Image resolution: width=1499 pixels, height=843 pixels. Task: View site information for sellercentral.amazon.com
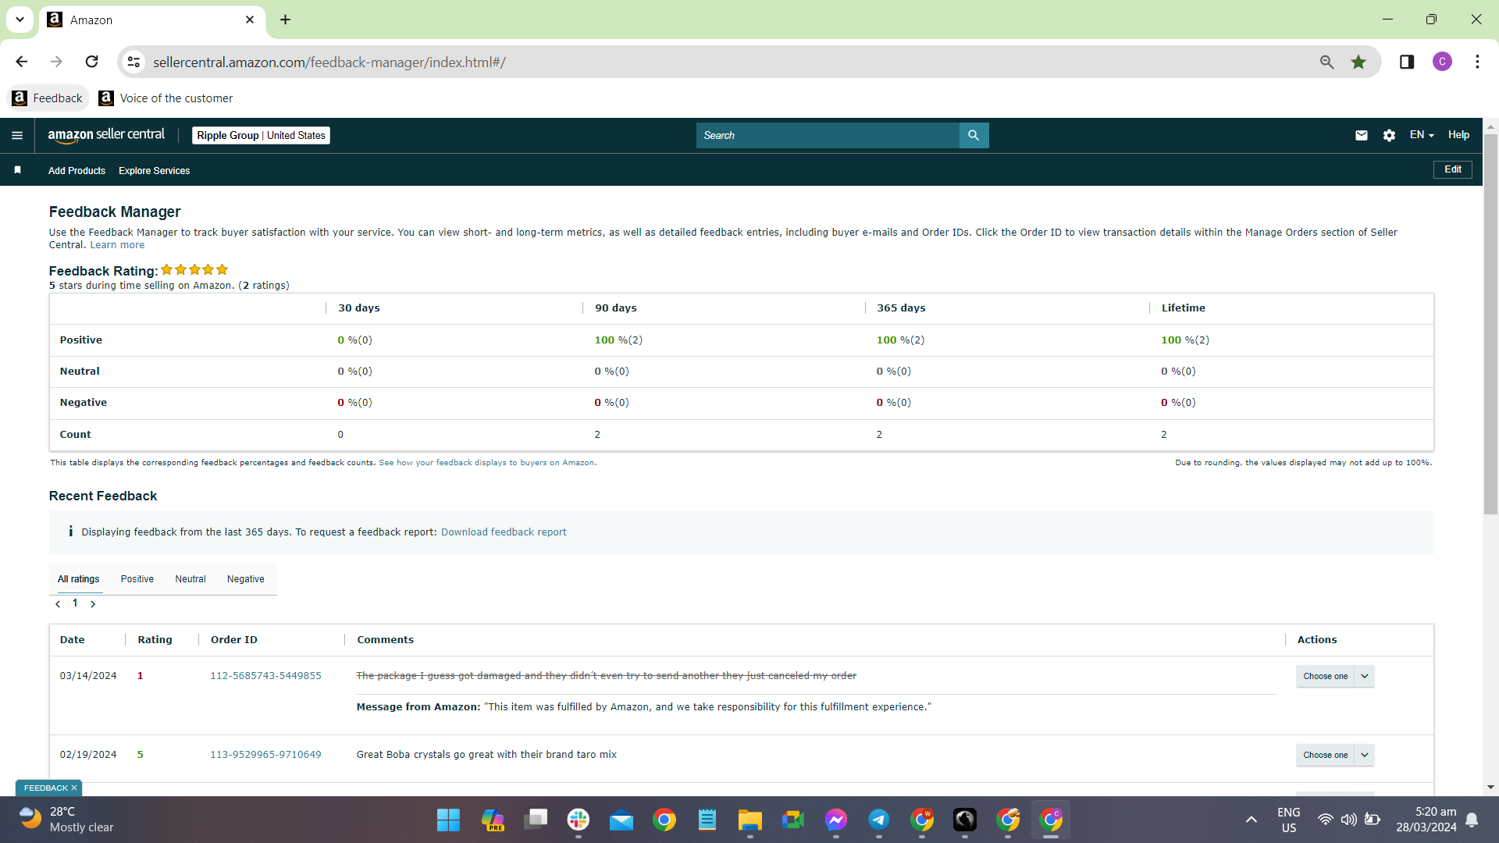[134, 62]
